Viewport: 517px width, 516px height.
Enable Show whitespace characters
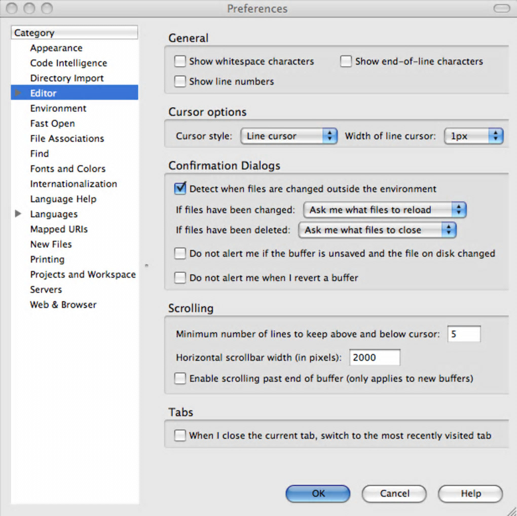click(180, 62)
